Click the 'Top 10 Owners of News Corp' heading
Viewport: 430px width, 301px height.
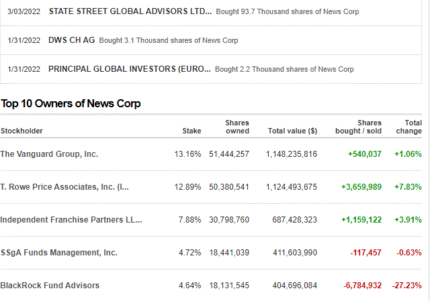coord(71,104)
